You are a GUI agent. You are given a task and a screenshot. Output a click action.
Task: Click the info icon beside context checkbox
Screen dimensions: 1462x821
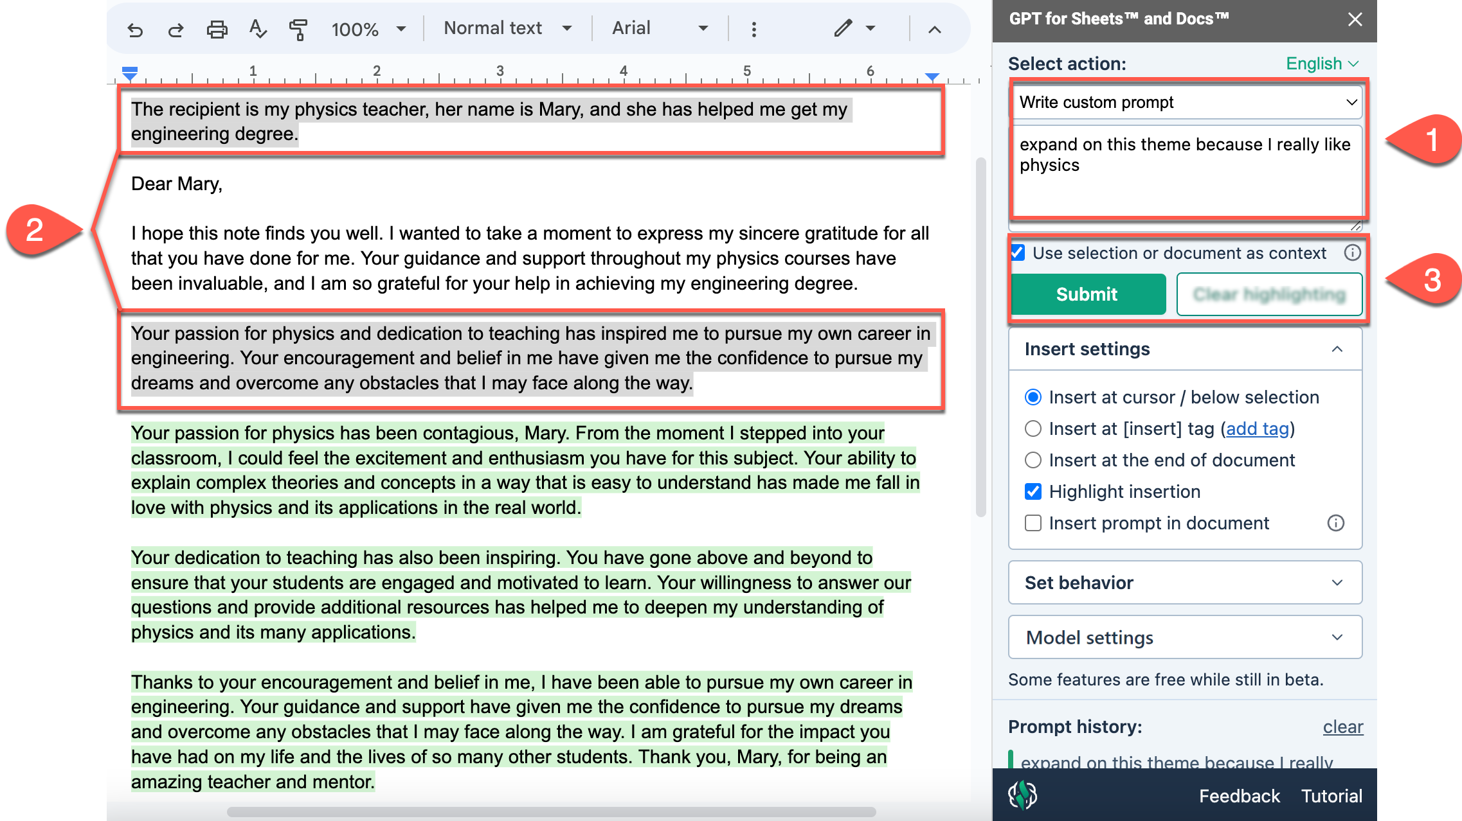1352,253
